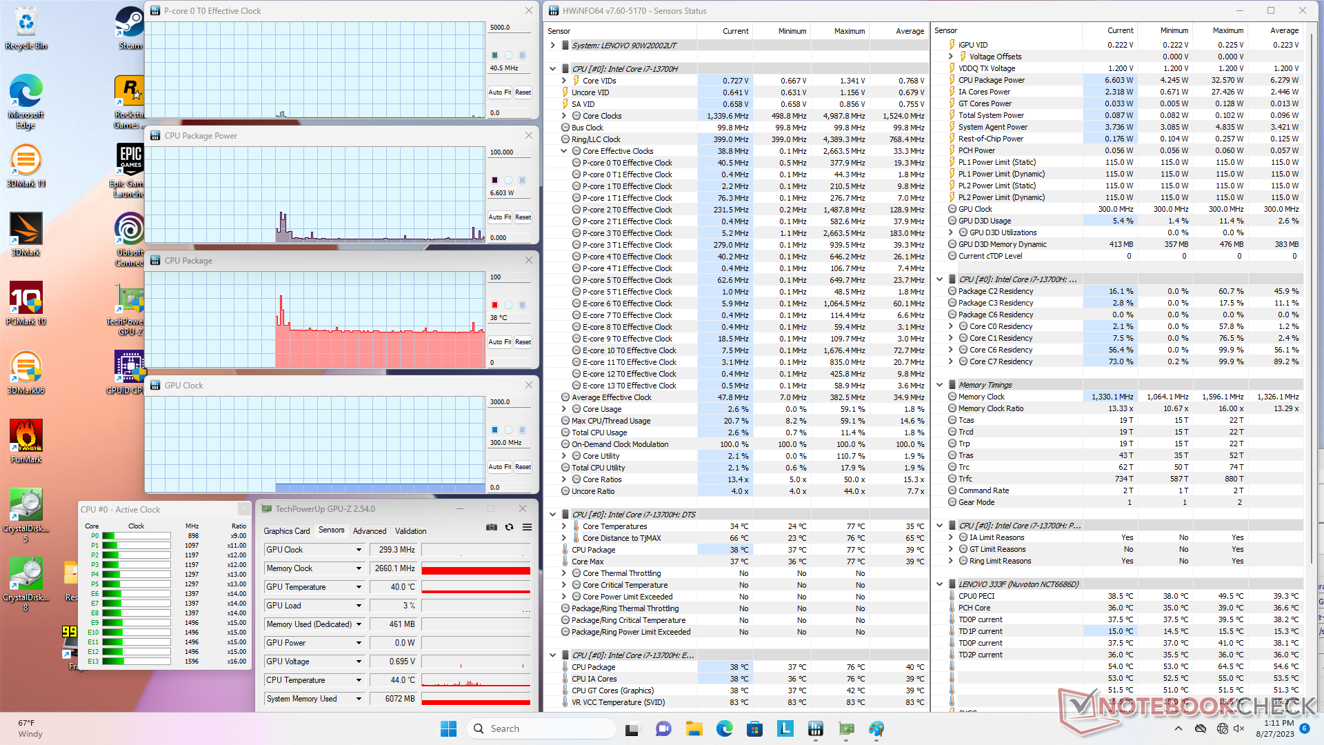1324x745 pixels.
Task: Switch to Graphics Card tab
Action: [286, 531]
